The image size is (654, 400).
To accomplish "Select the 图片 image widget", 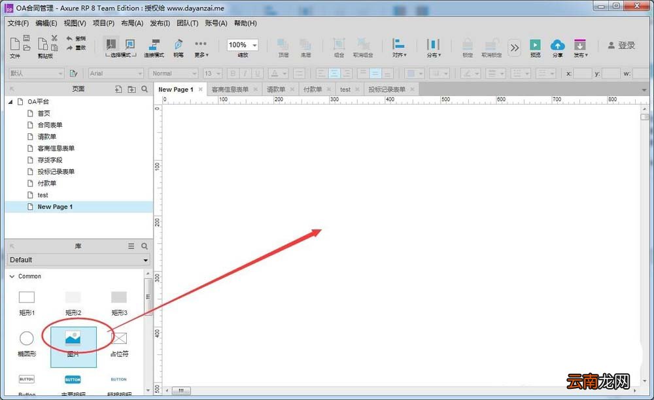I will point(73,346).
